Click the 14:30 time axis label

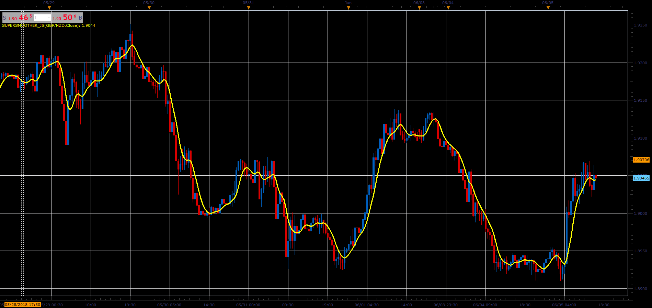click(x=209, y=305)
